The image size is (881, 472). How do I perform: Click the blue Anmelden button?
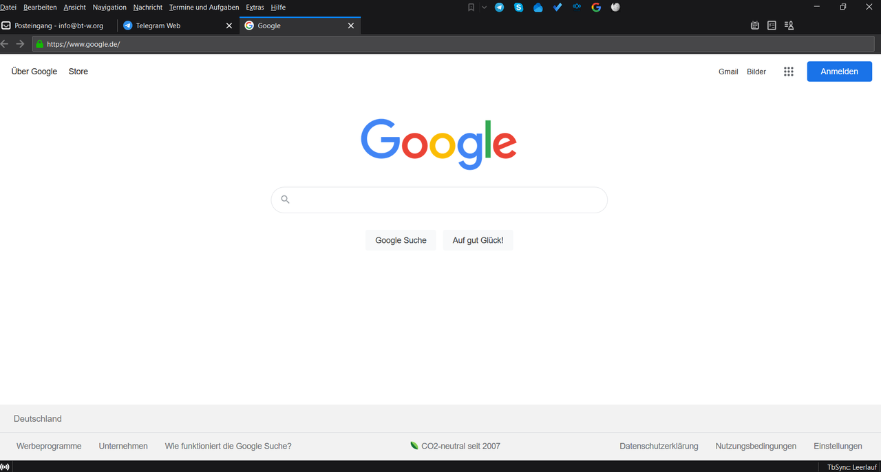(x=839, y=72)
